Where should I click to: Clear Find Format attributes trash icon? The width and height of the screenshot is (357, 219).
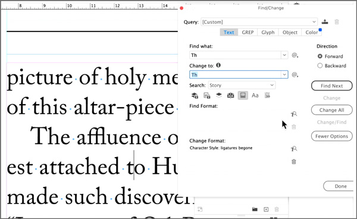(294, 127)
